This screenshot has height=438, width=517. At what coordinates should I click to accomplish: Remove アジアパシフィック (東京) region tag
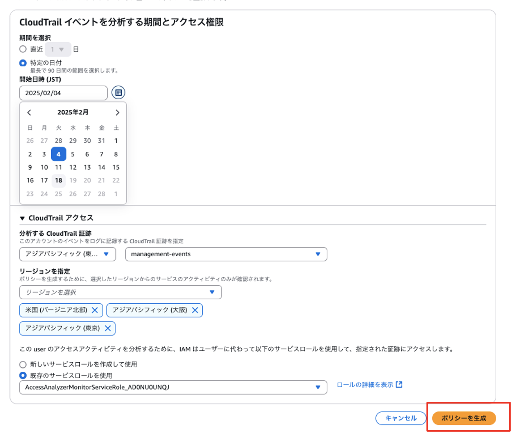(x=108, y=328)
